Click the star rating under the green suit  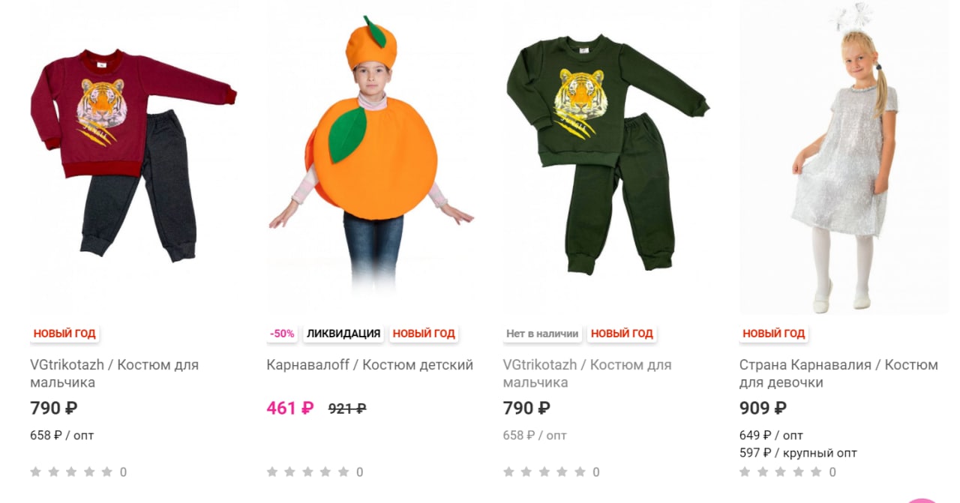click(x=544, y=472)
